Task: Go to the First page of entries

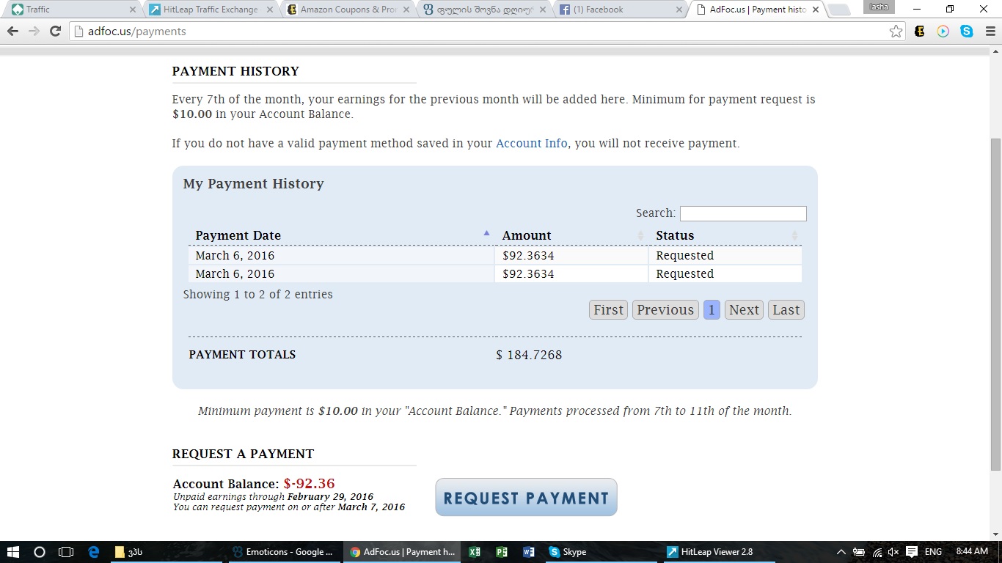Action: (x=608, y=310)
